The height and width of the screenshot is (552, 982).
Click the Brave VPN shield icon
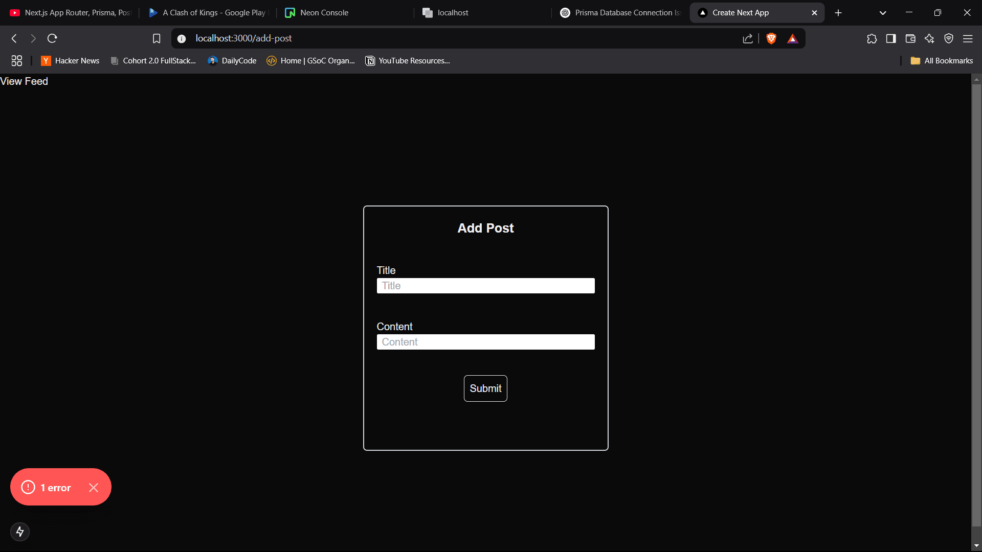pos(949,38)
